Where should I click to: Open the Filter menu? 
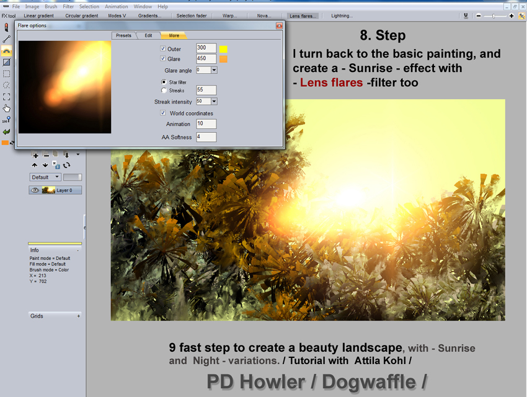click(68, 6)
